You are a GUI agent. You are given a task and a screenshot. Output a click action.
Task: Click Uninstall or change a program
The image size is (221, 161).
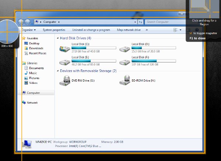[x=91, y=30]
